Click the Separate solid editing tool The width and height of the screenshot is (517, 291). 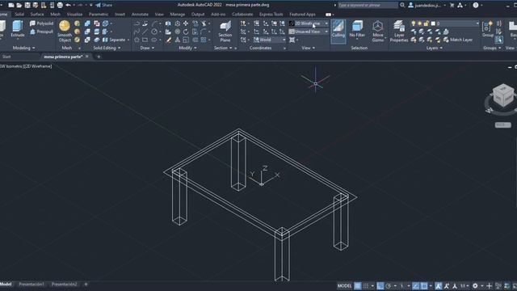115,40
